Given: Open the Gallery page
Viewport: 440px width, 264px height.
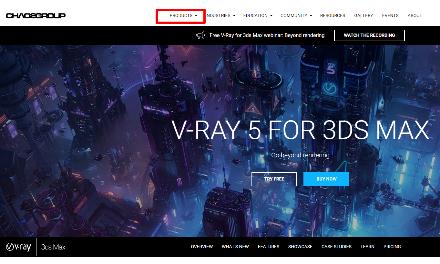Looking at the screenshot, I should 363,15.
